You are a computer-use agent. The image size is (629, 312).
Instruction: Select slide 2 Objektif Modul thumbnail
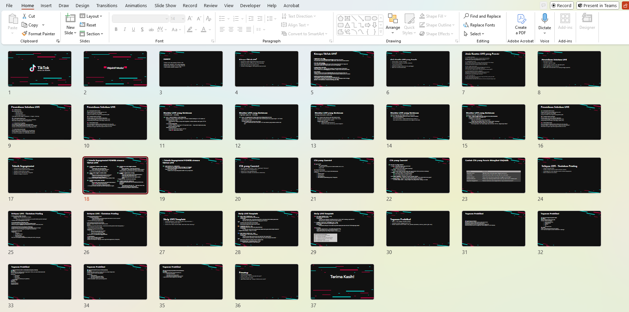tap(115, 69)
